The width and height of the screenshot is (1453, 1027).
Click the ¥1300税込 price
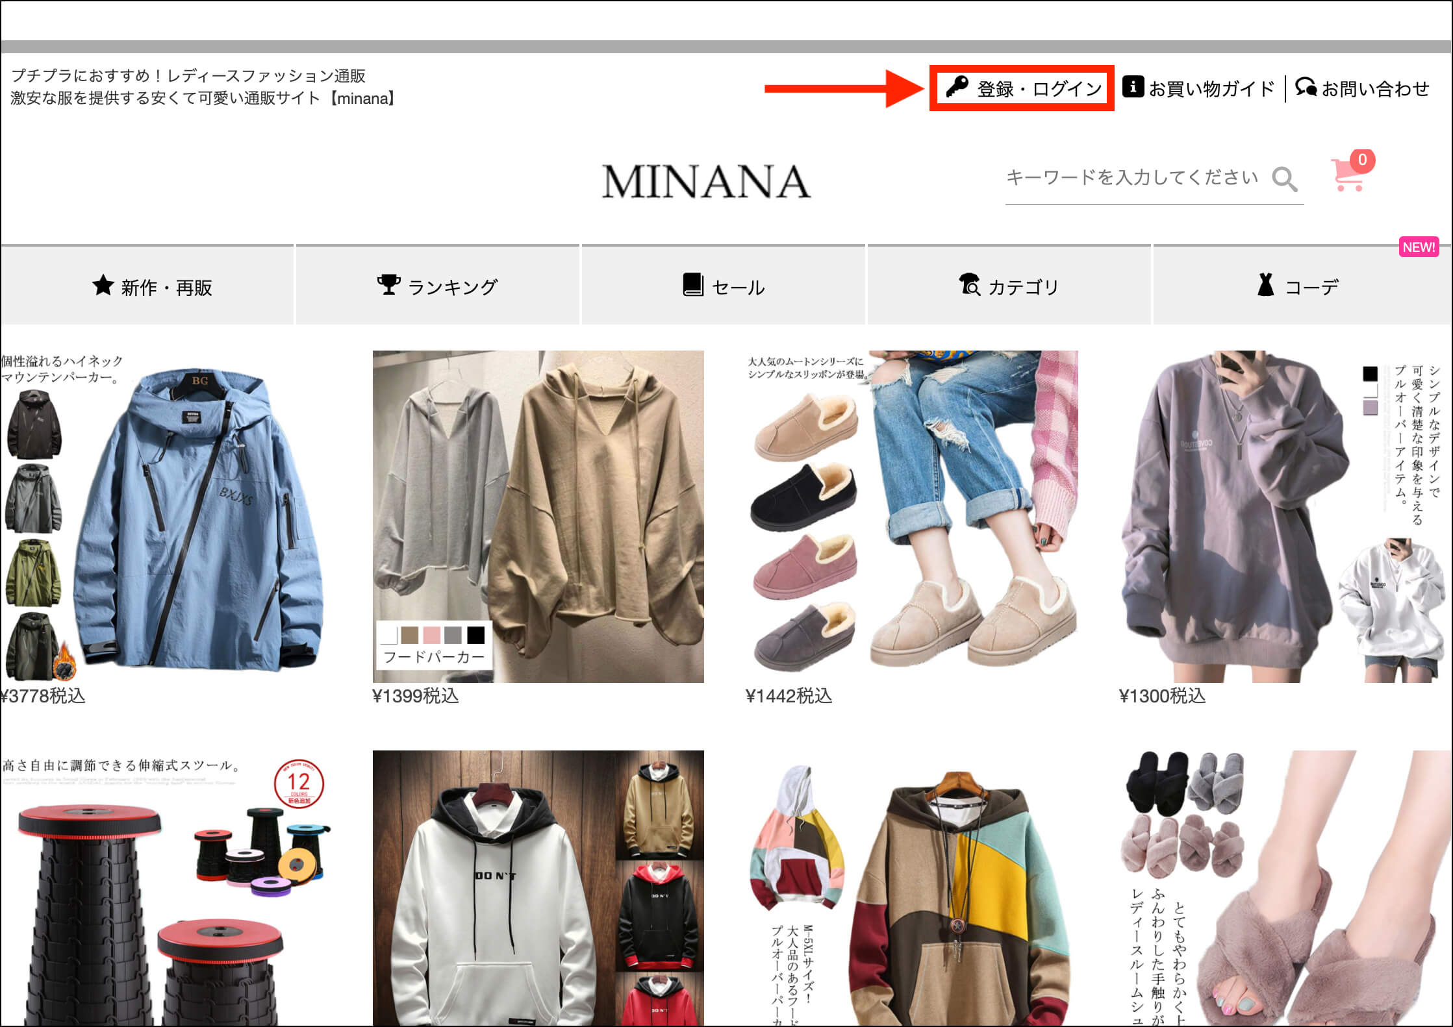click(1163, 697)
